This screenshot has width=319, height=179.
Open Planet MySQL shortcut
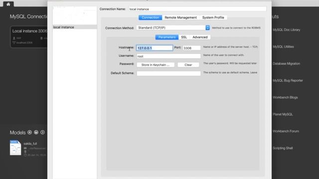click(283, 114)
